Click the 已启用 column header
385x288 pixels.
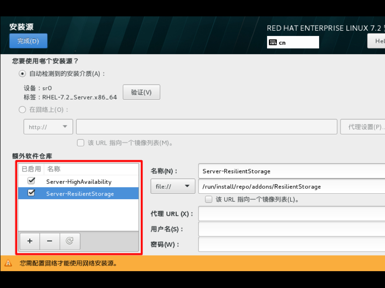point(31,169)
